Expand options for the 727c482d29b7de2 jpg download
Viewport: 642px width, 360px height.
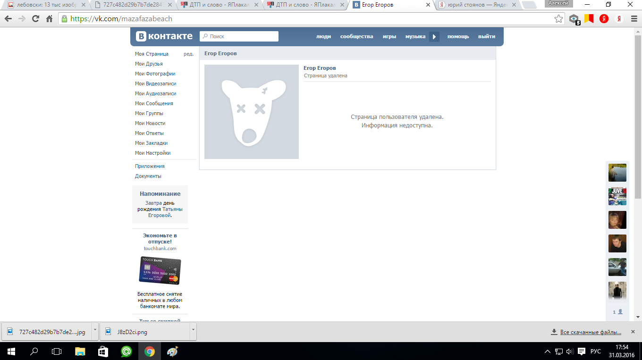95,332
